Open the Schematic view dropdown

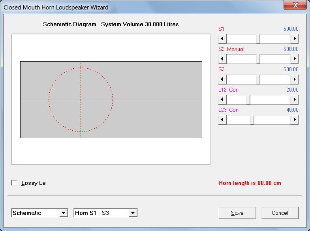pos(64,213)
